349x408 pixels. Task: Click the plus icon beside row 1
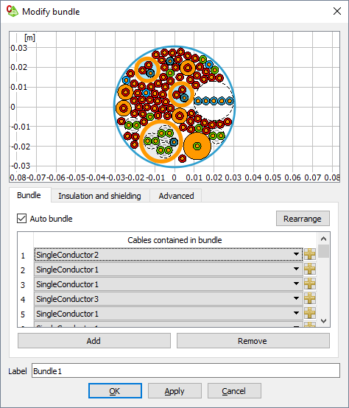click(x=310, y=254)
